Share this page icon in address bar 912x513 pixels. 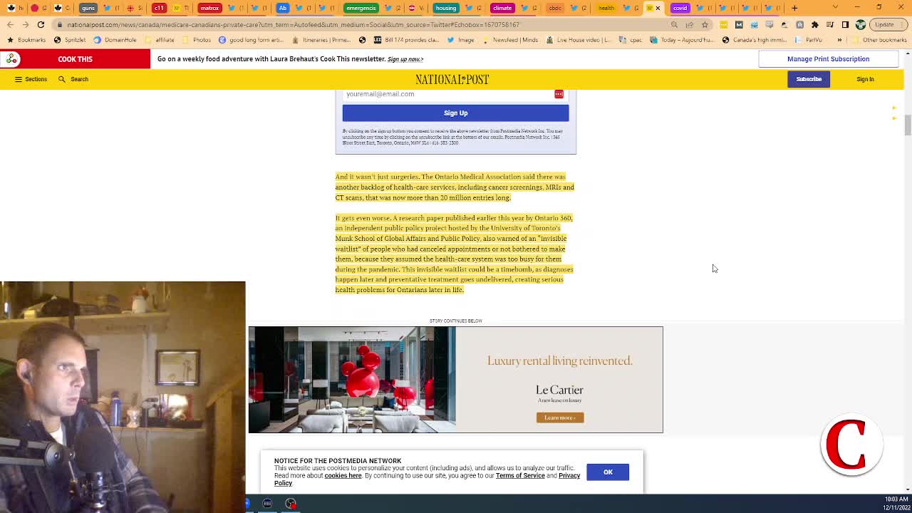(x=689, y=24)
